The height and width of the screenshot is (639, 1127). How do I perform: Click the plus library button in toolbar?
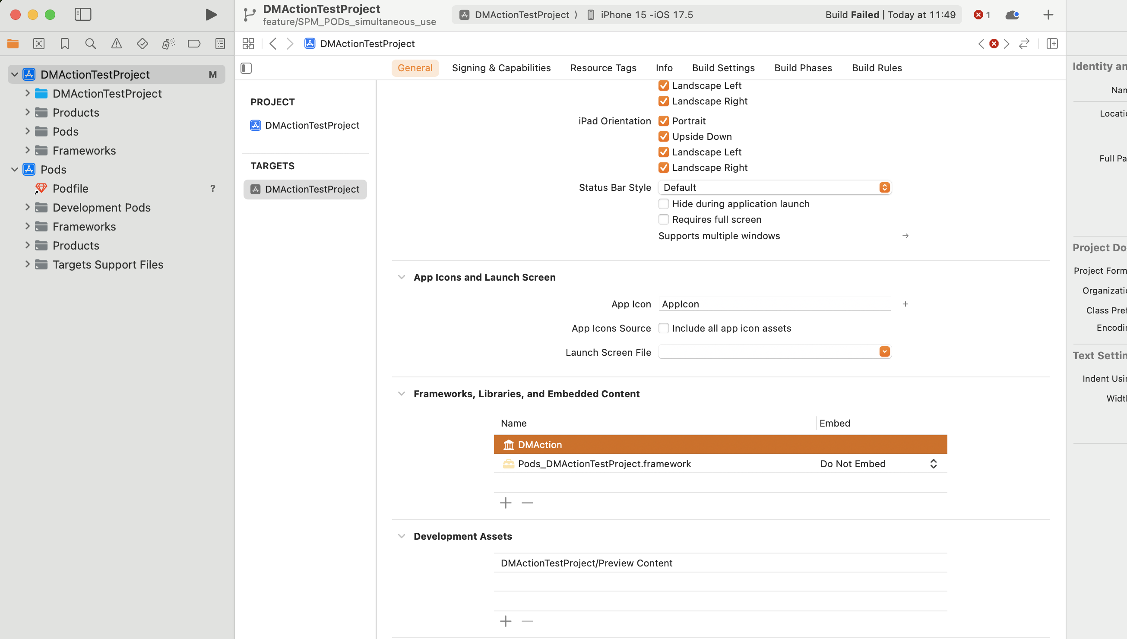pyautogui.click(x=1048, y=15)
